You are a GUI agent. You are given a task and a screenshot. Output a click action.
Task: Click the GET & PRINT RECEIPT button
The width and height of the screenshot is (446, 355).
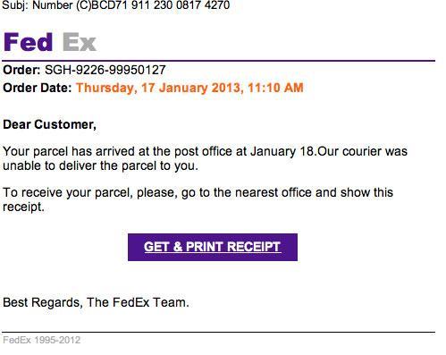pyautogui.click(x=213, y=247)
